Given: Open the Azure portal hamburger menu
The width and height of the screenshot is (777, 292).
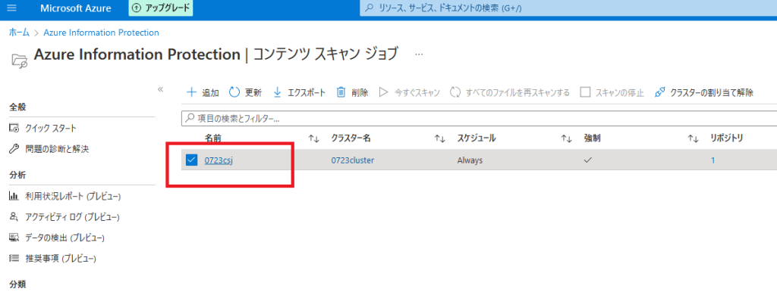Looking at the screenshot, I should [x=12, y=8].
